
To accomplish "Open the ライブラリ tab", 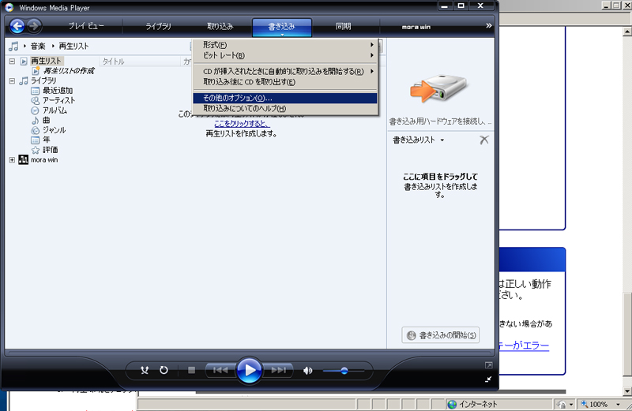I will point(158,26).
